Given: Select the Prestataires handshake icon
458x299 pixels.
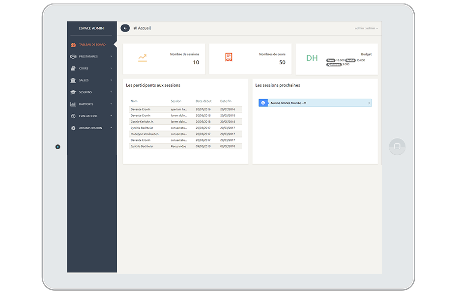Looking at the screenshot, I should pyautogui.click(x=73, y=56).
